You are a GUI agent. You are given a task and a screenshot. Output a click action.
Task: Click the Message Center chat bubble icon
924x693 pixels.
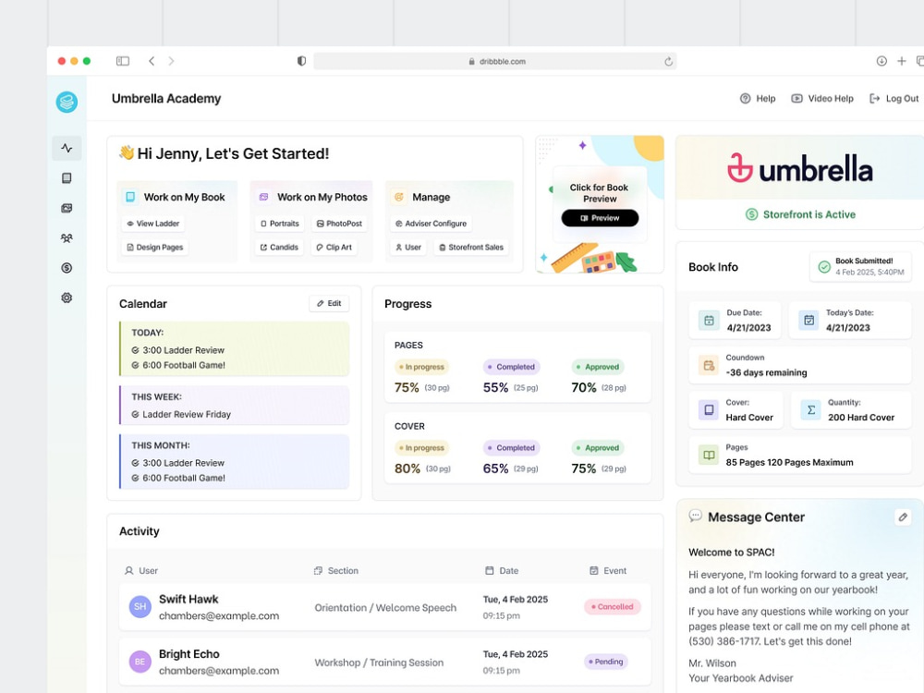click(x=696, y=516)
